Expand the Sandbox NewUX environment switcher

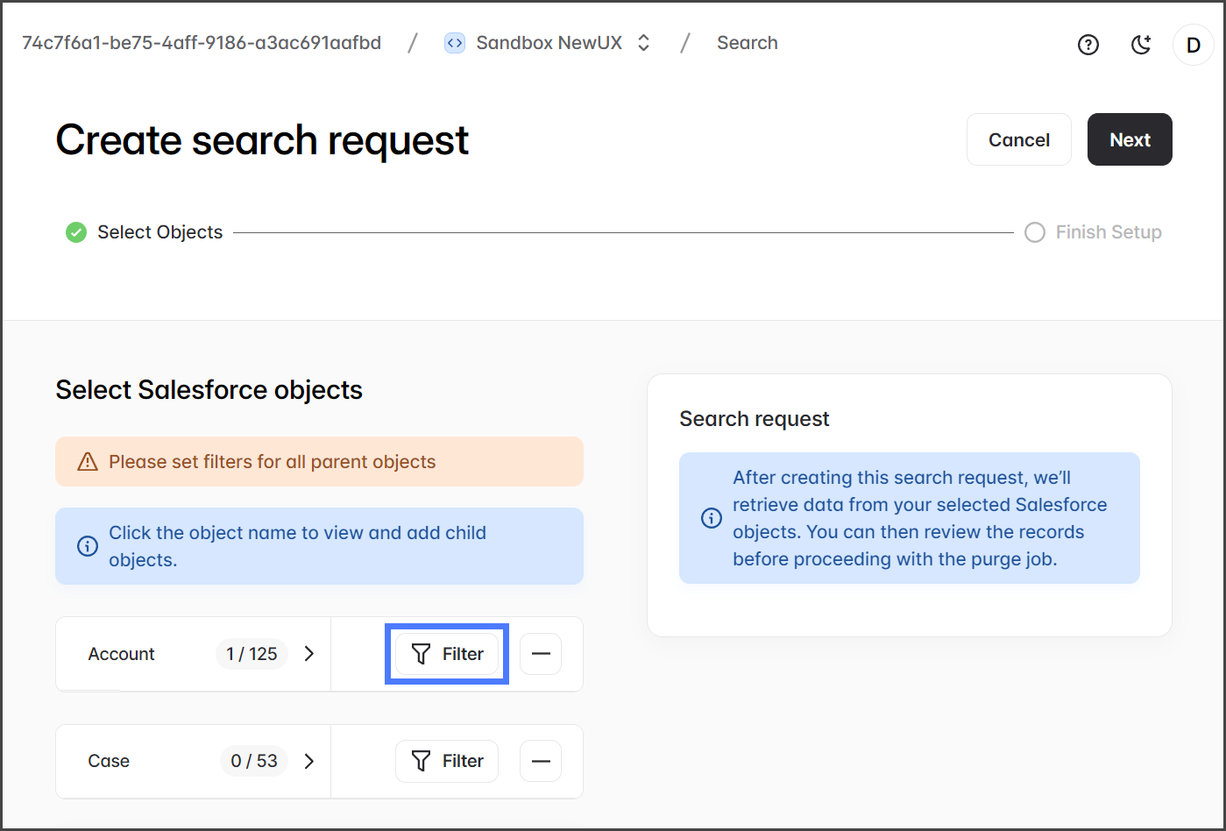[x=643, y=43]
